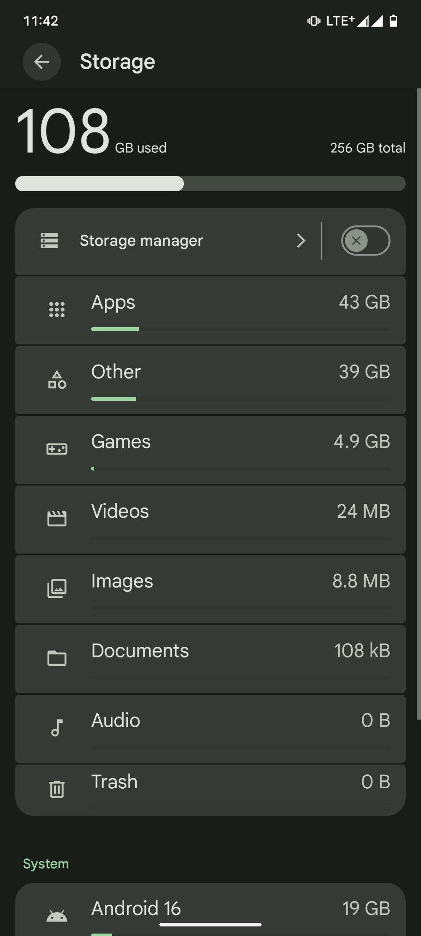Tap the Videos clapperboard icon
Image resolution: width=421 pixels, height=936 pixels.
click(x=57, y=518)
